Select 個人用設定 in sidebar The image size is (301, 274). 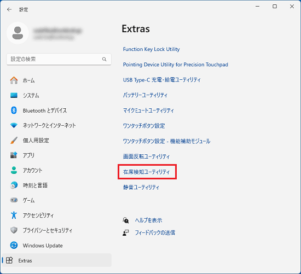[57, 140]
